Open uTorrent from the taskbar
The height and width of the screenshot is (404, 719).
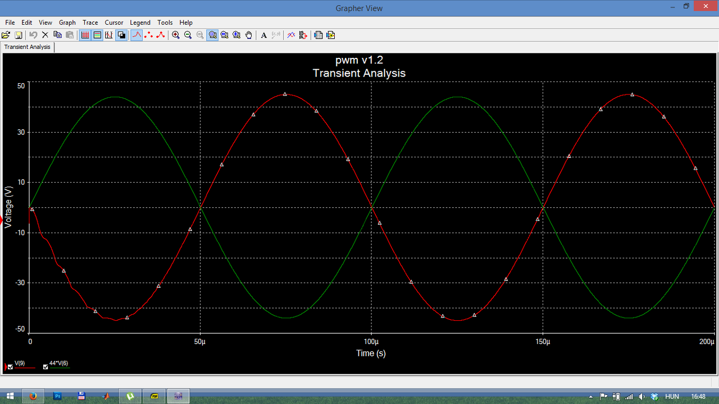point(130,396)
